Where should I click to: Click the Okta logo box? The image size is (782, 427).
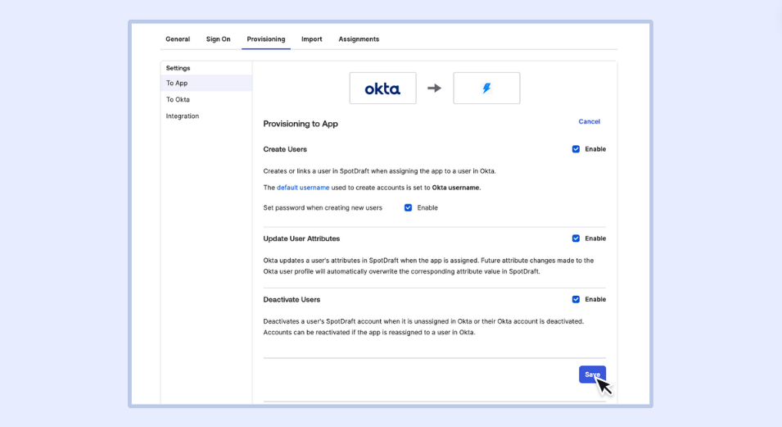coord(382,89)
